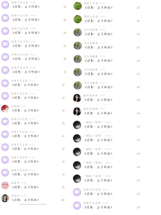Viewport: 161px width, 215px height.
Task: Tap the gray home indicator bar
Action: (x=33, y=204)
